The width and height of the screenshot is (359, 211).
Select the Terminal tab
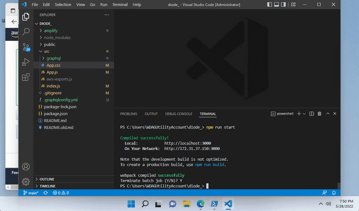point(208,114)
